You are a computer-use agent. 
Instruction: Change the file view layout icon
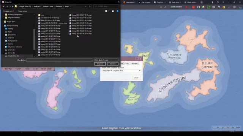[106, 11]
